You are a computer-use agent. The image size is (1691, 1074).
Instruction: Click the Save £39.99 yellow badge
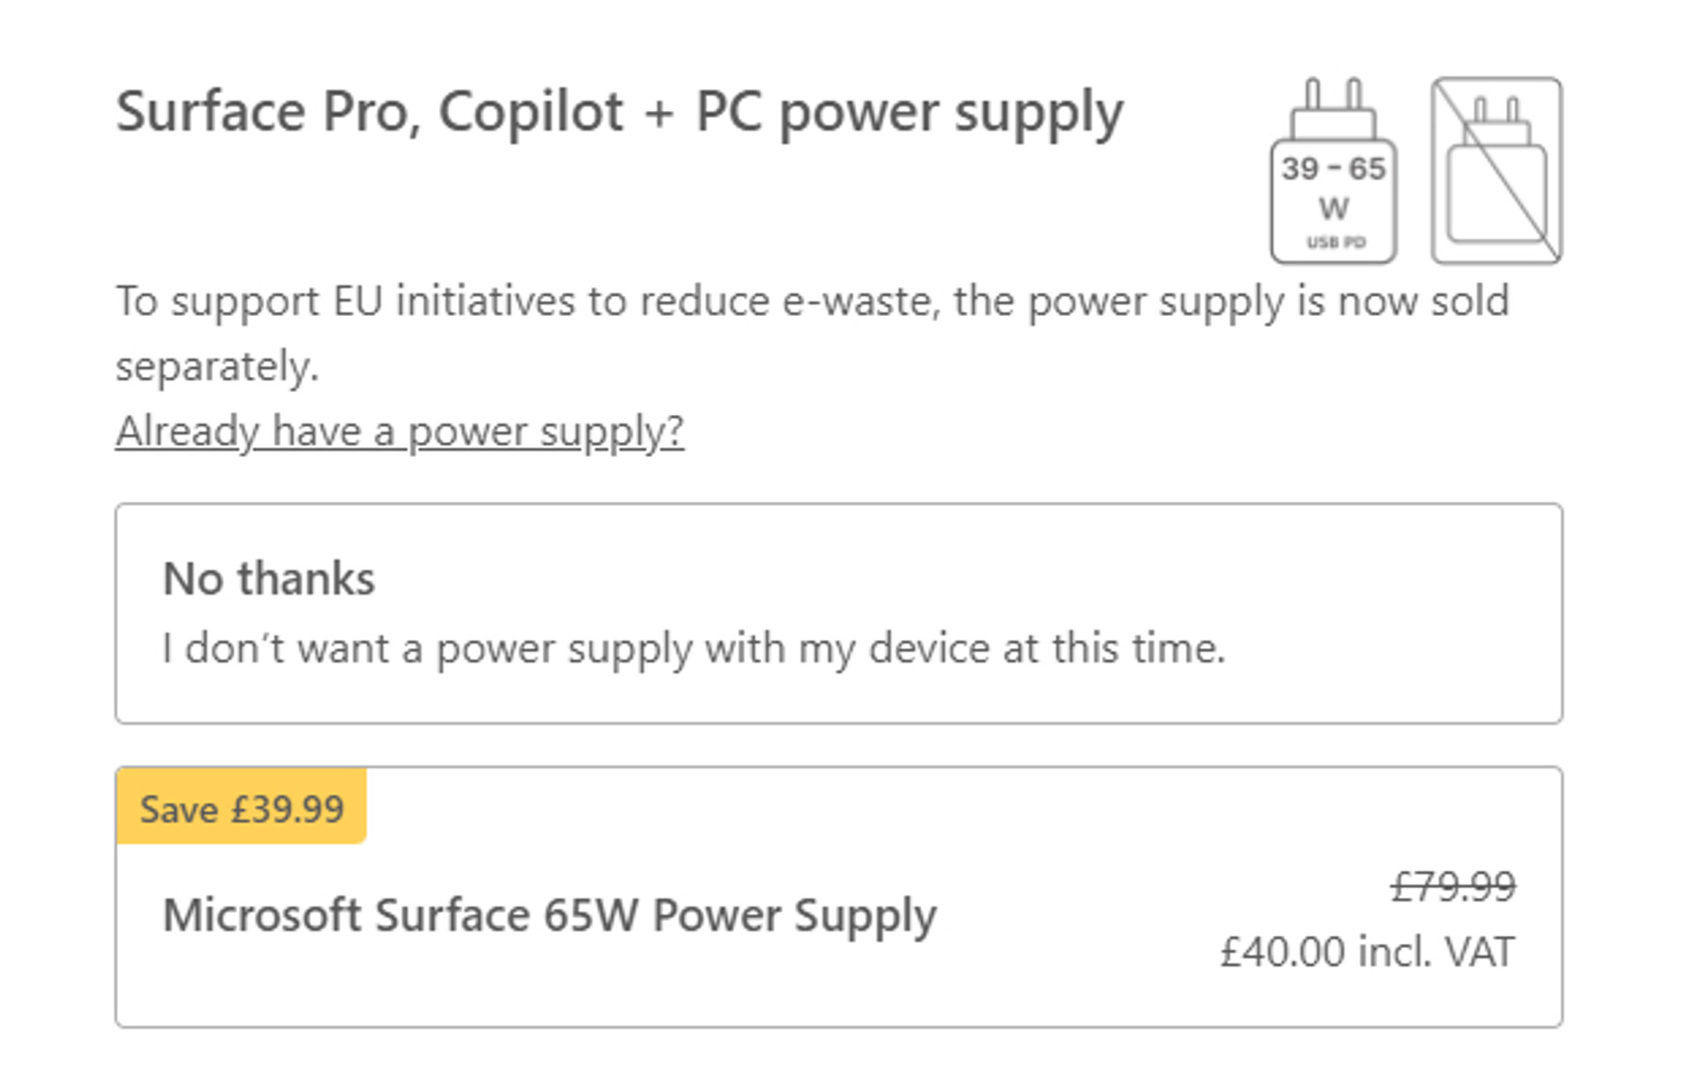[241, 806]
